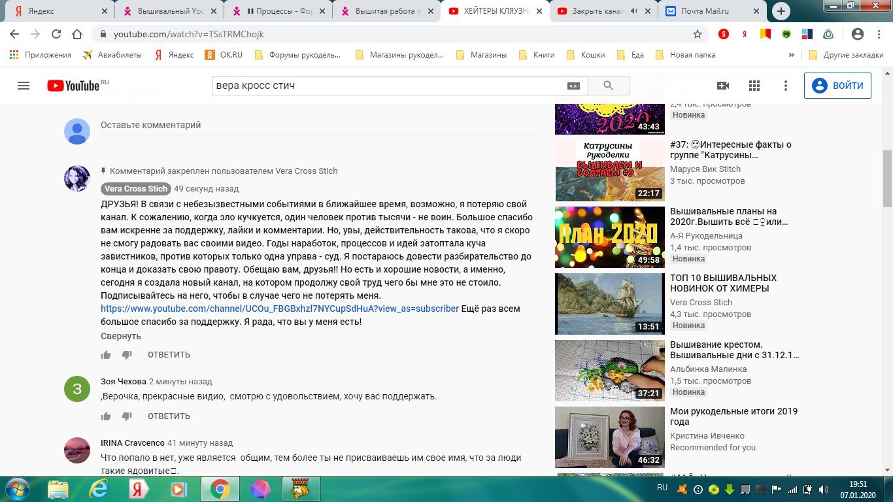The image size is (893, 502).
Task: Click the magnifier search button
Action: tap(608, 86)
